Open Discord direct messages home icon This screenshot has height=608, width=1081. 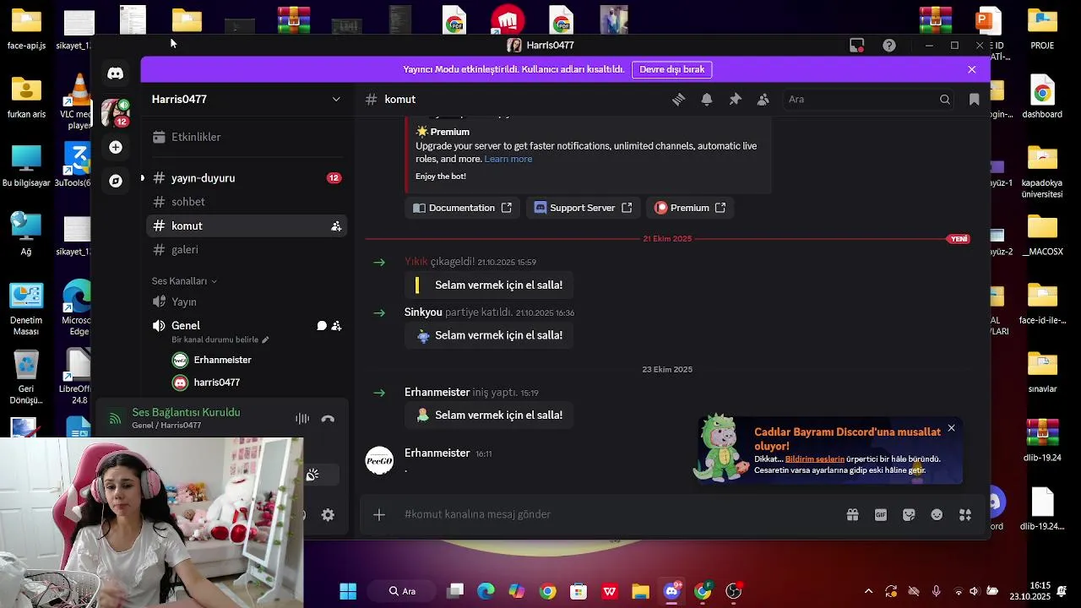click(x=116, y=73)
